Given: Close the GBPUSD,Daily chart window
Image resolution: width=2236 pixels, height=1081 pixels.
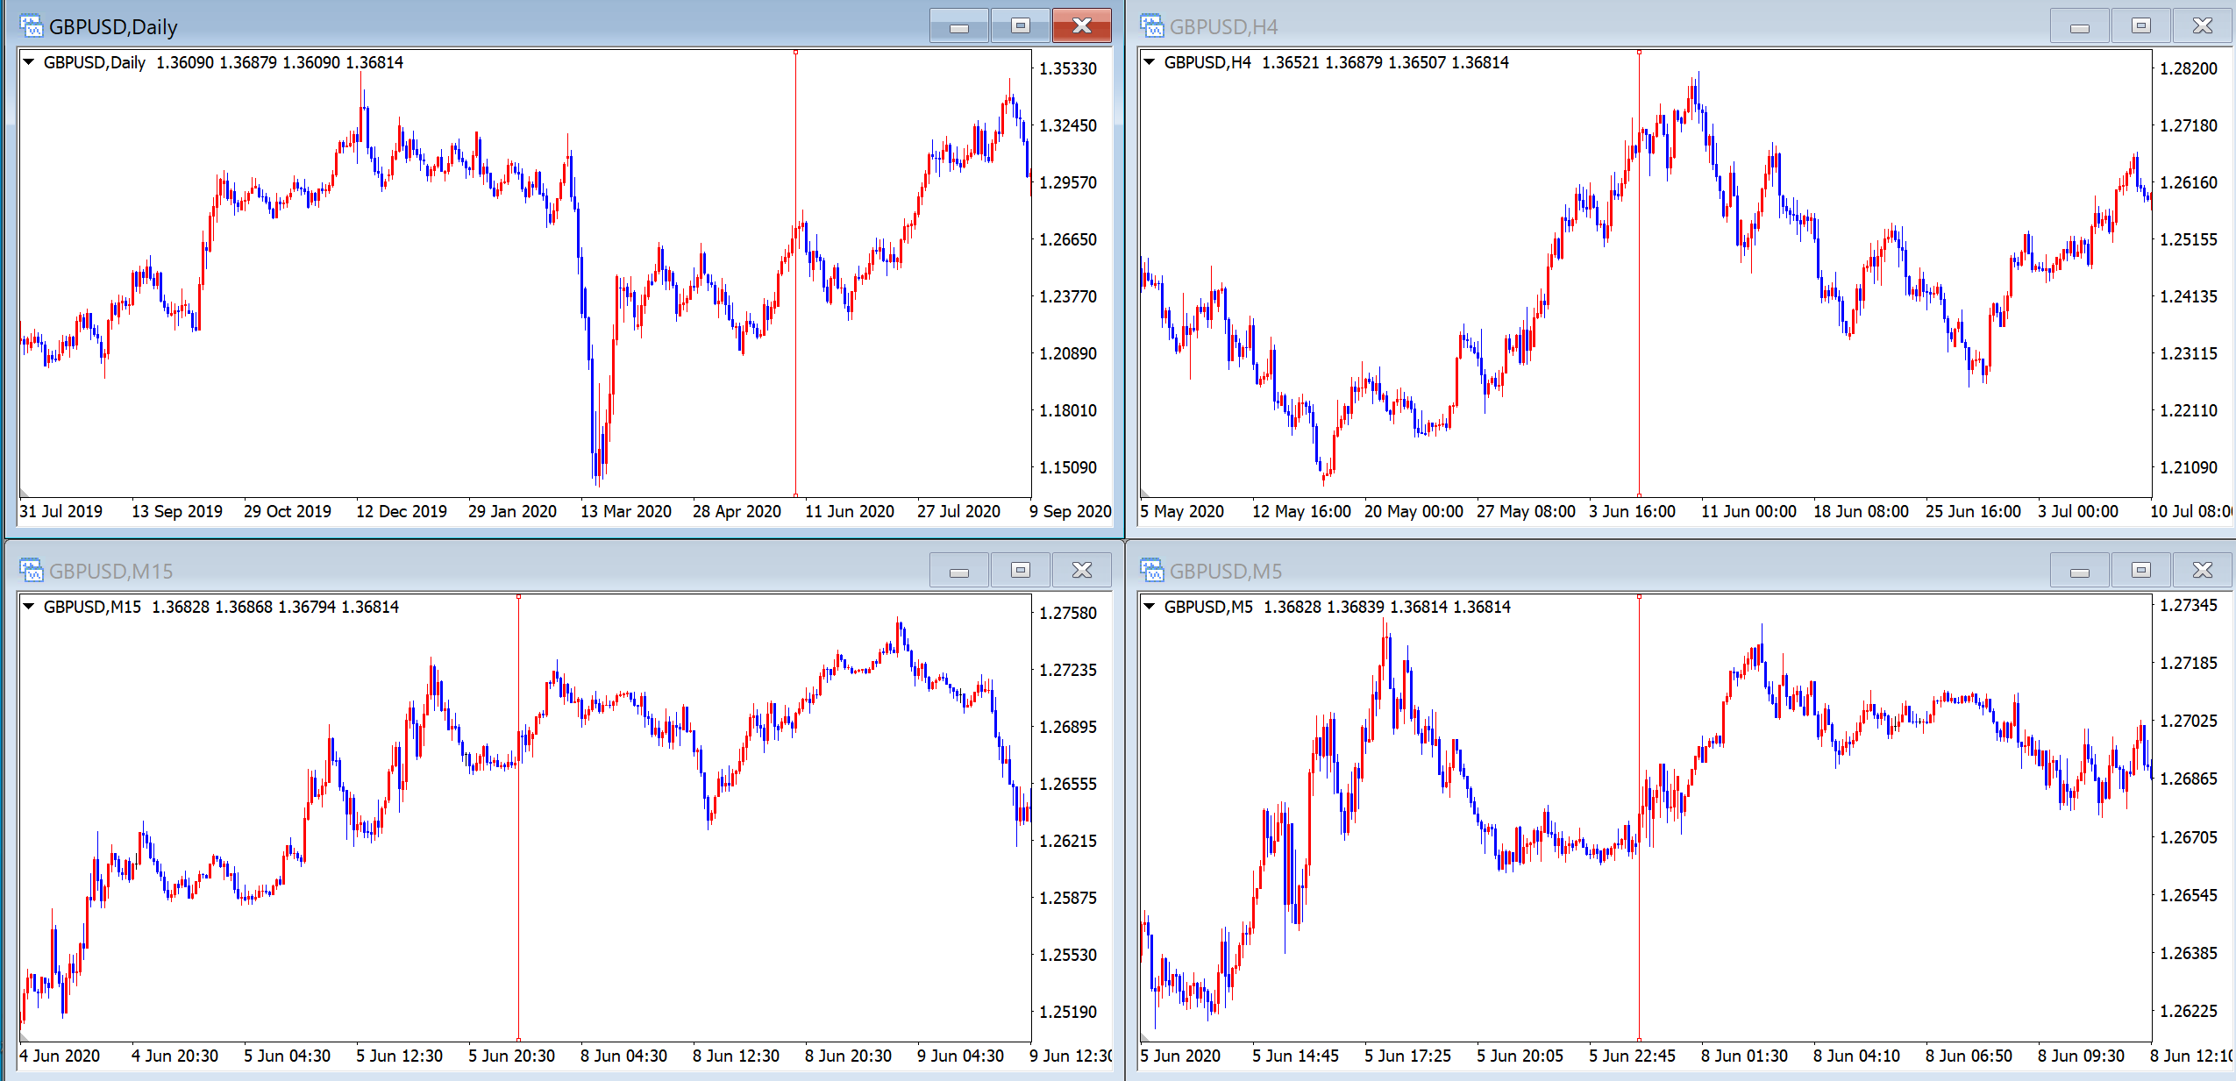Looking at the screenshot, I should click(x=1082, y=26).
